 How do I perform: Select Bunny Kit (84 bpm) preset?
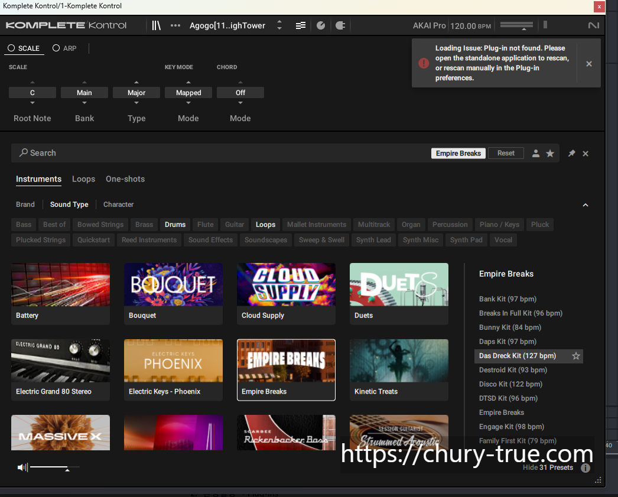click(x=510, y=327)
